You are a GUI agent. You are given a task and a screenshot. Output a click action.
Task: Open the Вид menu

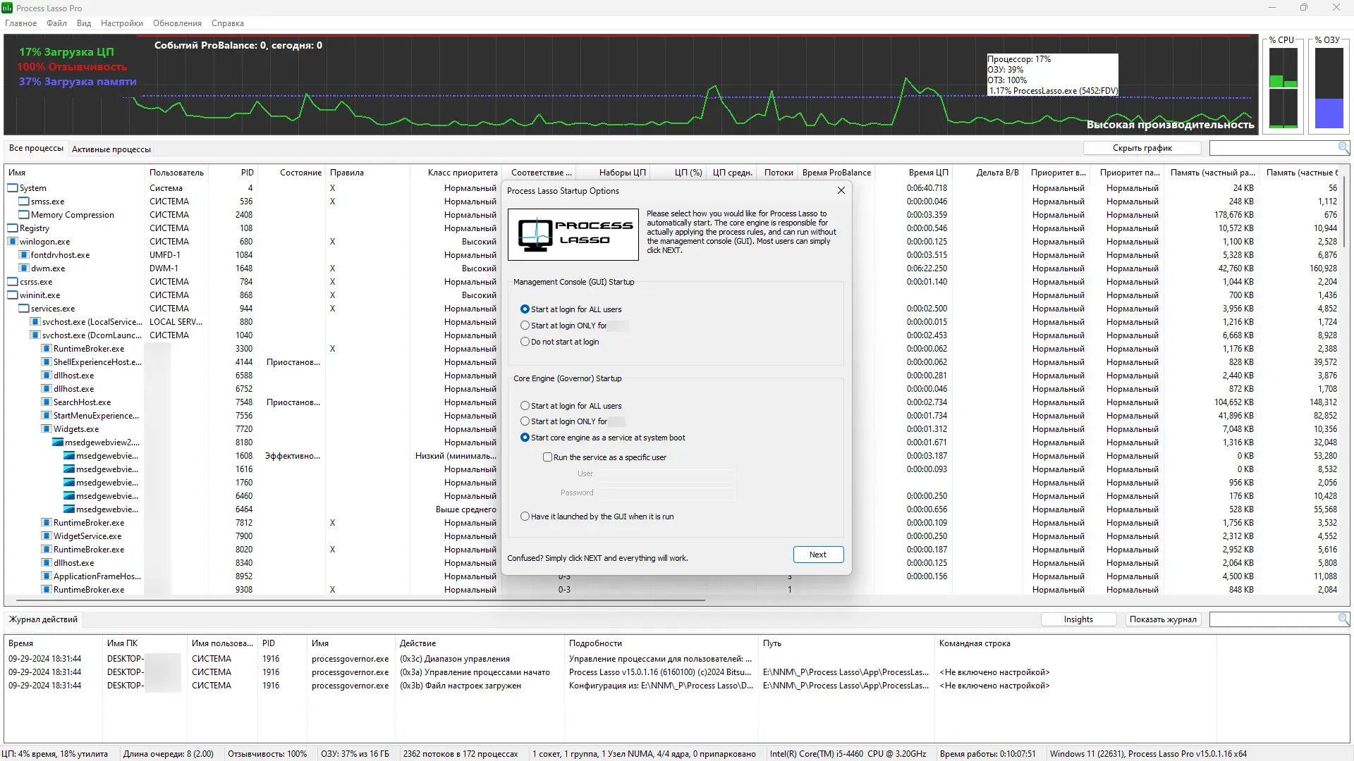tap(84, 23)
